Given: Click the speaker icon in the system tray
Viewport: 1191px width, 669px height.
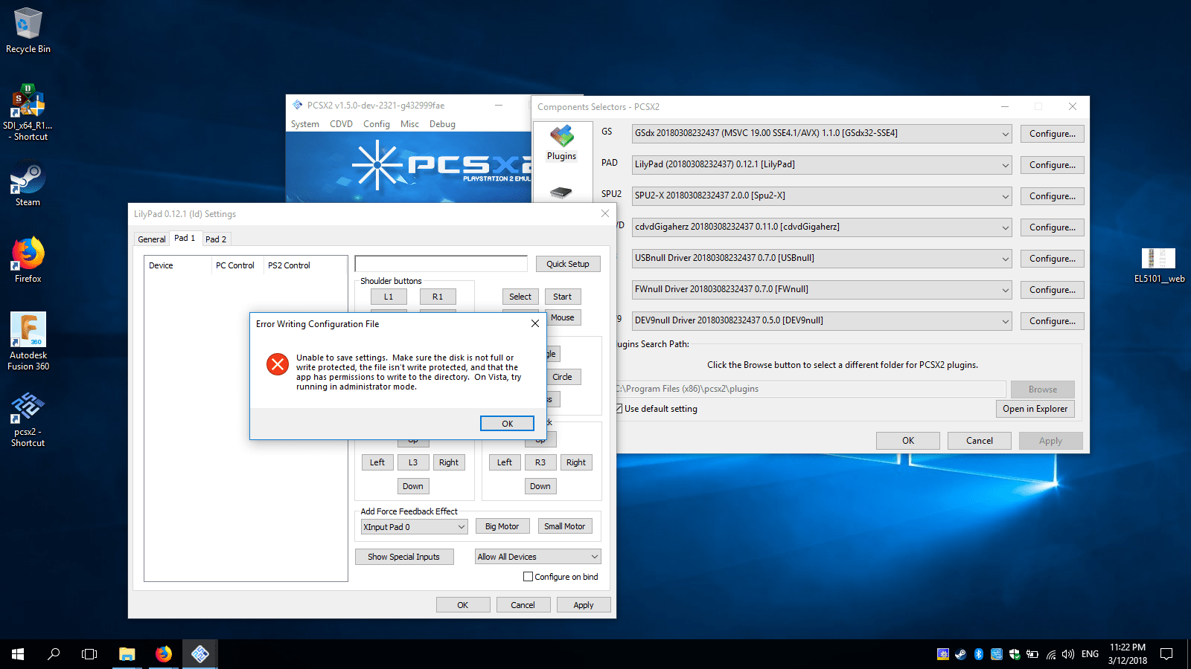Looking at the screenshot, I should [x=1068, y=654].
